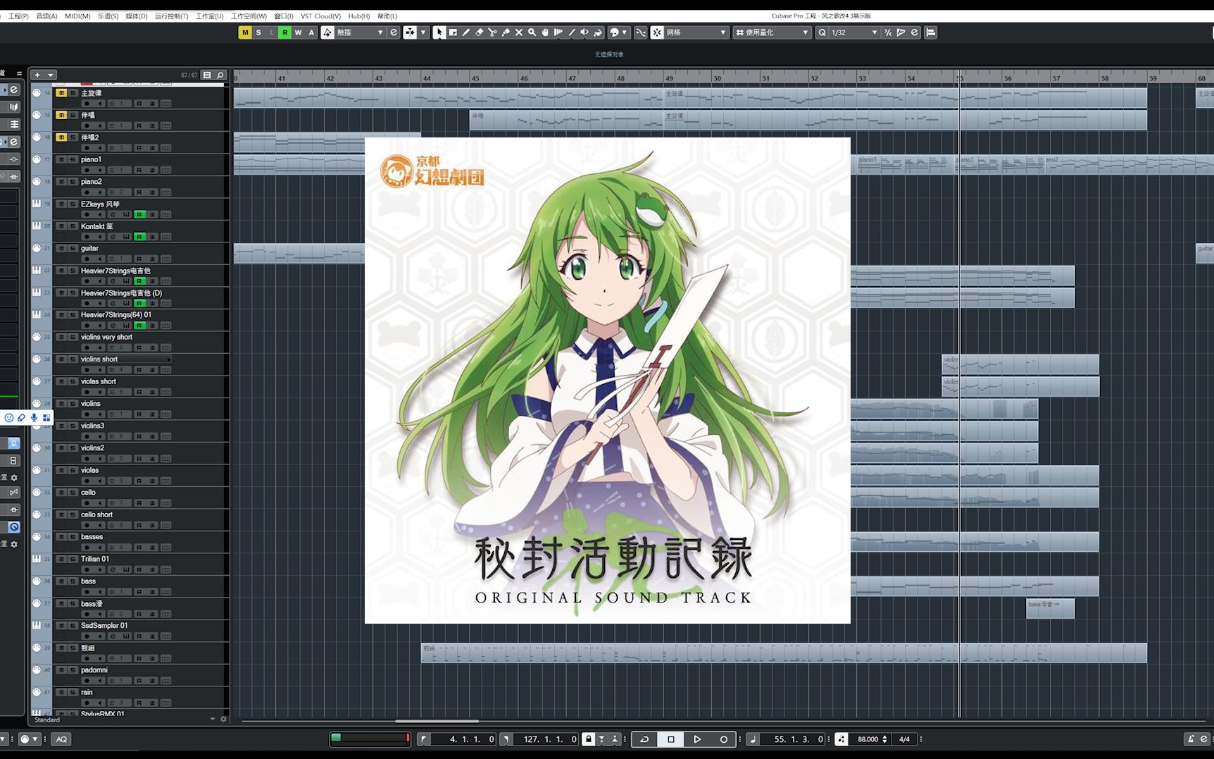Open the Add Track dropdown arrow
Viewport: 1214px width, 759px height.
coord(51,75)
